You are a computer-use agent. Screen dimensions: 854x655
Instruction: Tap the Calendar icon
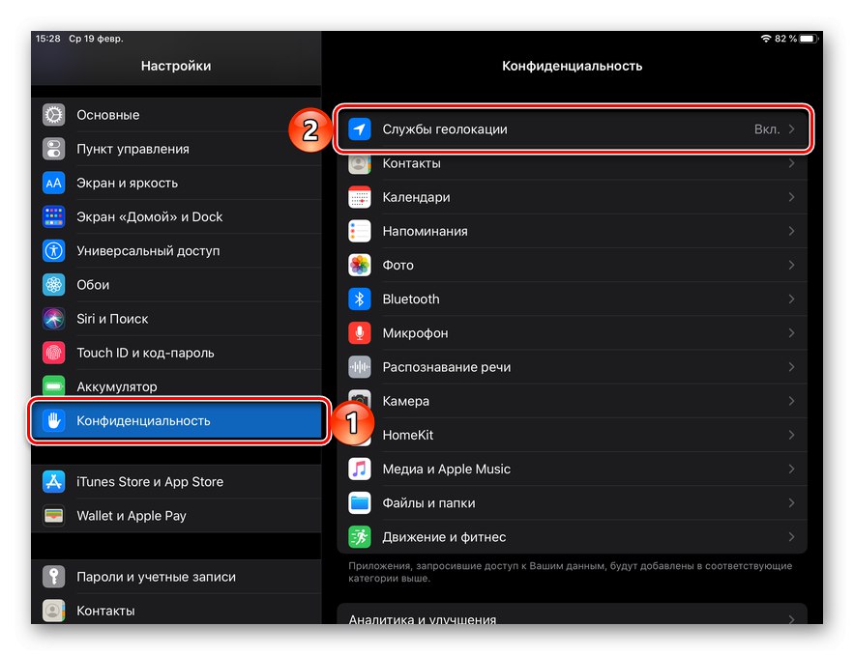[360, 197]
